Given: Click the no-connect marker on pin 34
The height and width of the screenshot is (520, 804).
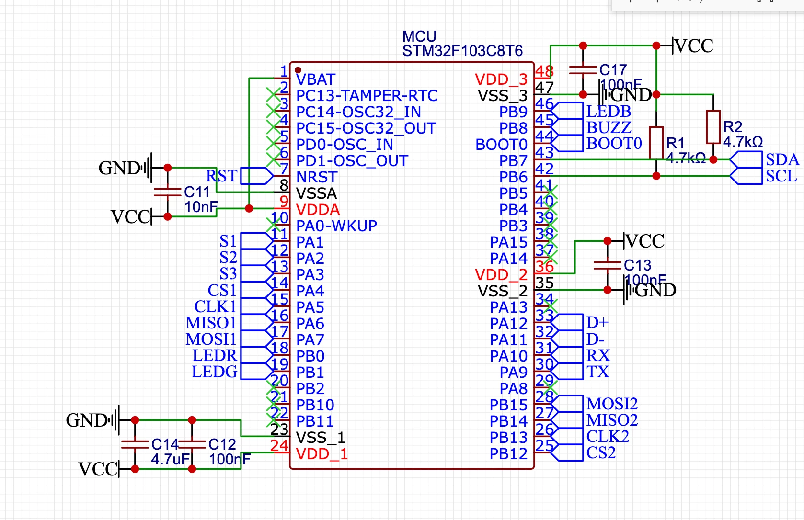Looking at the screenshot, I should [x=551, y=306].
